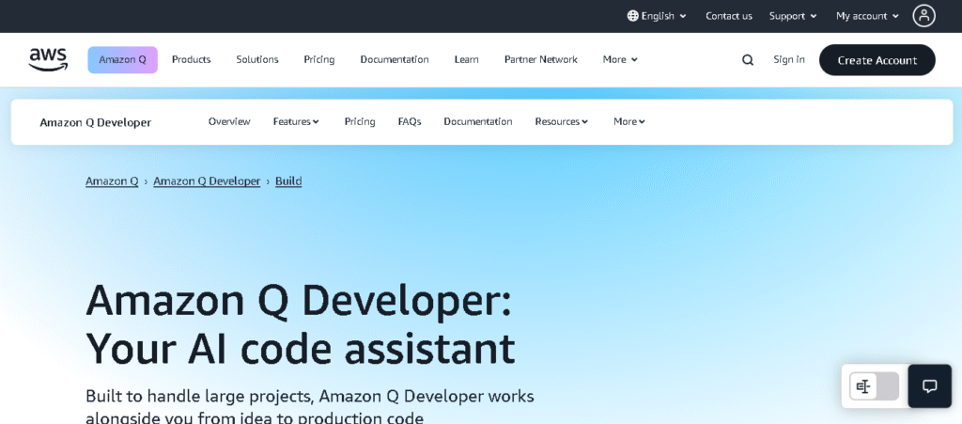Go to Amazon Q Developer breadcrumb

coord(207,181)
